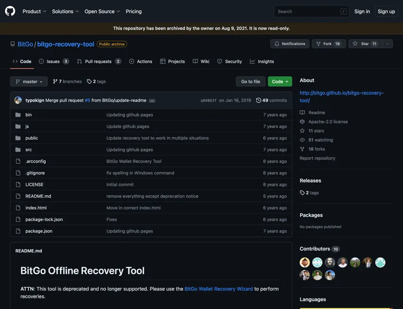The width and height of the screenshot is (403, 309).
Task: Click Sign in
Action: coord(362,11)
